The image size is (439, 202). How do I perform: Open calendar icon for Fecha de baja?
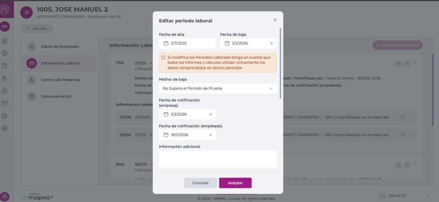227,43
